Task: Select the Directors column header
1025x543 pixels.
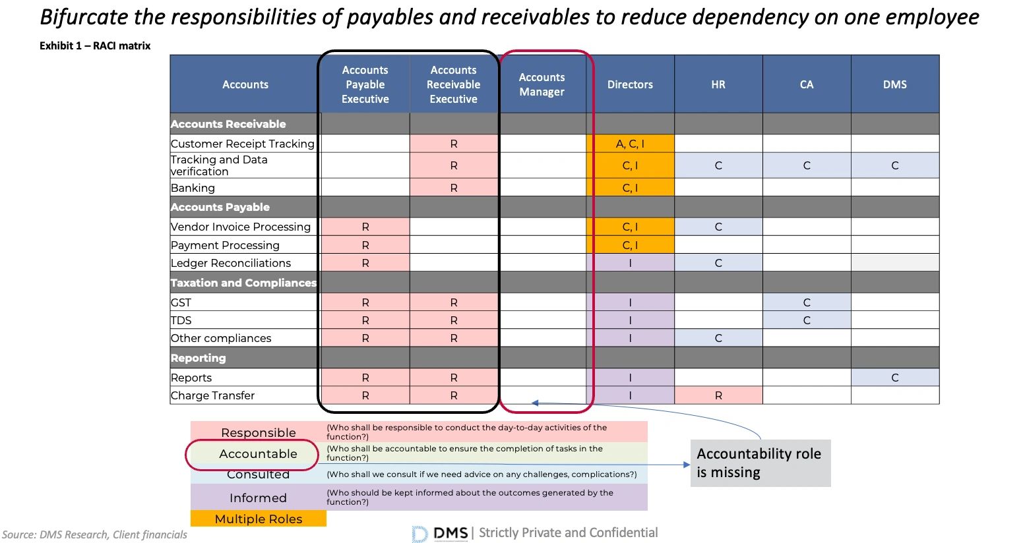Action: [x=630, y=84]
